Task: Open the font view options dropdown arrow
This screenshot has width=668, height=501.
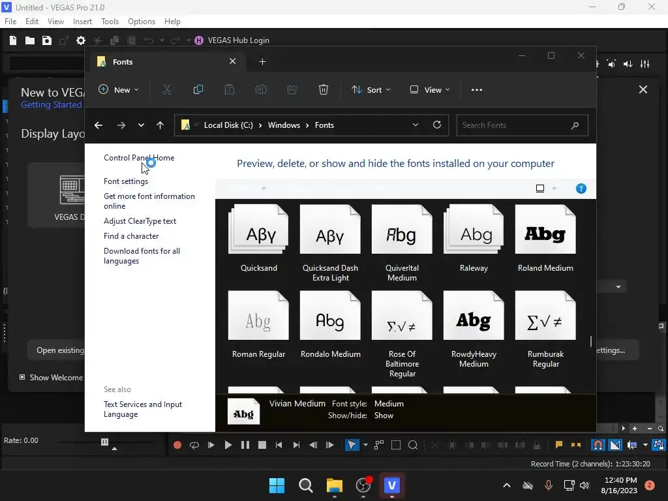Action: (554, 189)
